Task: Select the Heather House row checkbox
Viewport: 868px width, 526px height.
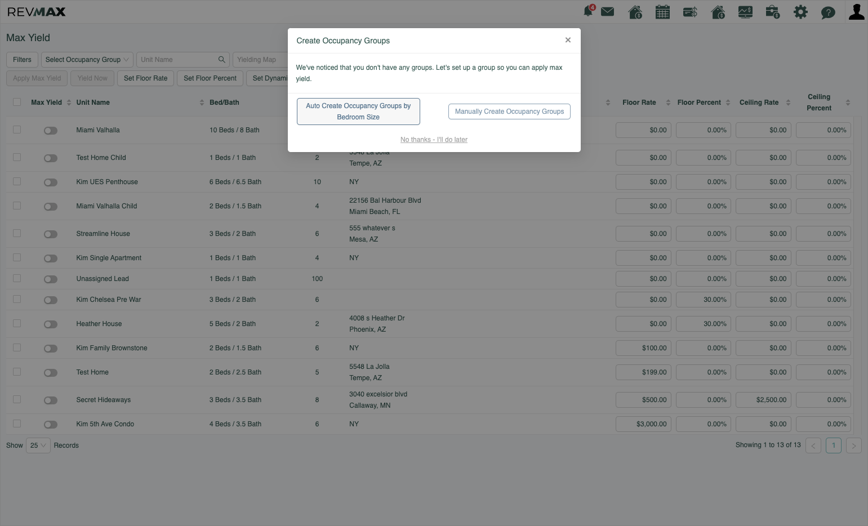Action: click(17, 323)
